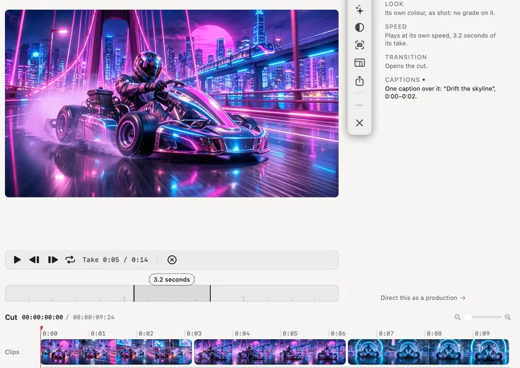Click the selected trim region in take bar
Screen dimensions: 520x368
pos(172,294)
